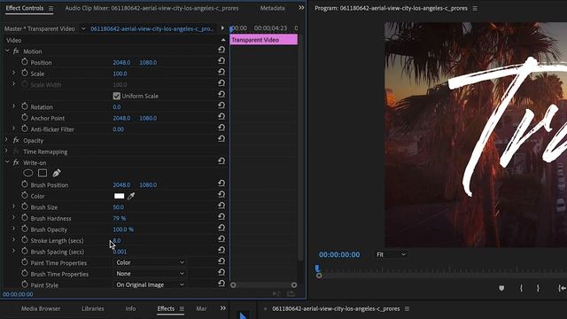This screenshot has width=567, height=319.
Task: Open Master Transparent Video clip dropdown
Action: 83,28
